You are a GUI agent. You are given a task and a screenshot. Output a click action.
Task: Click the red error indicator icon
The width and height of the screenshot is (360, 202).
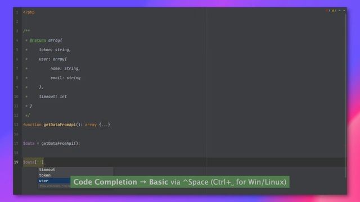pyautogui.click(x=327, y=11)
